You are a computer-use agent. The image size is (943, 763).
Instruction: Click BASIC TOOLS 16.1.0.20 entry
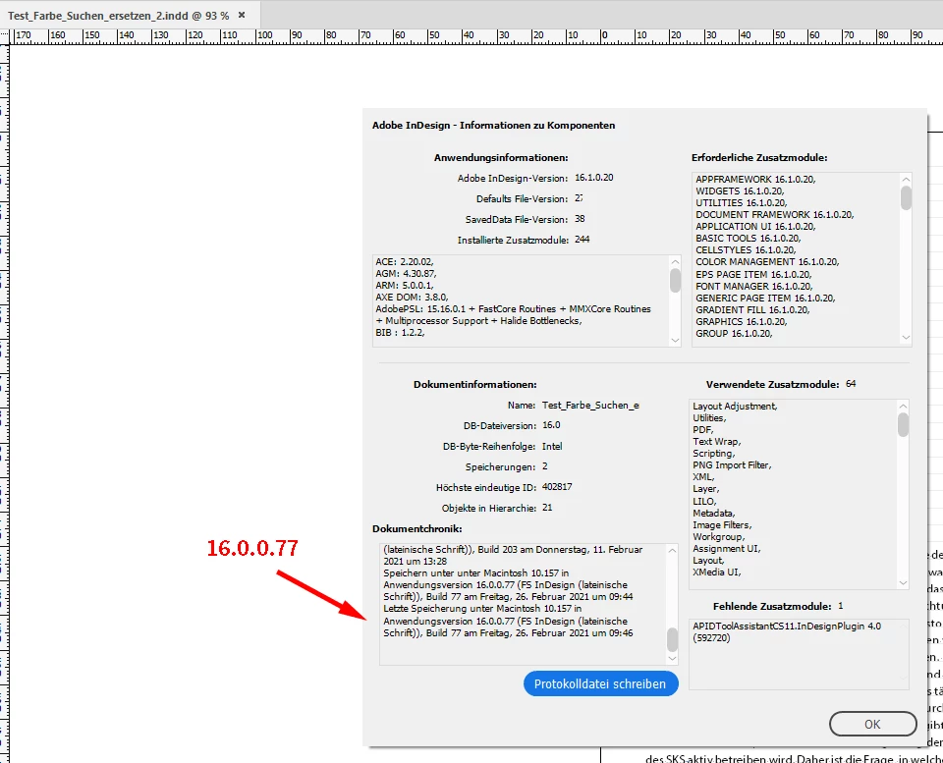click(749, 238)
